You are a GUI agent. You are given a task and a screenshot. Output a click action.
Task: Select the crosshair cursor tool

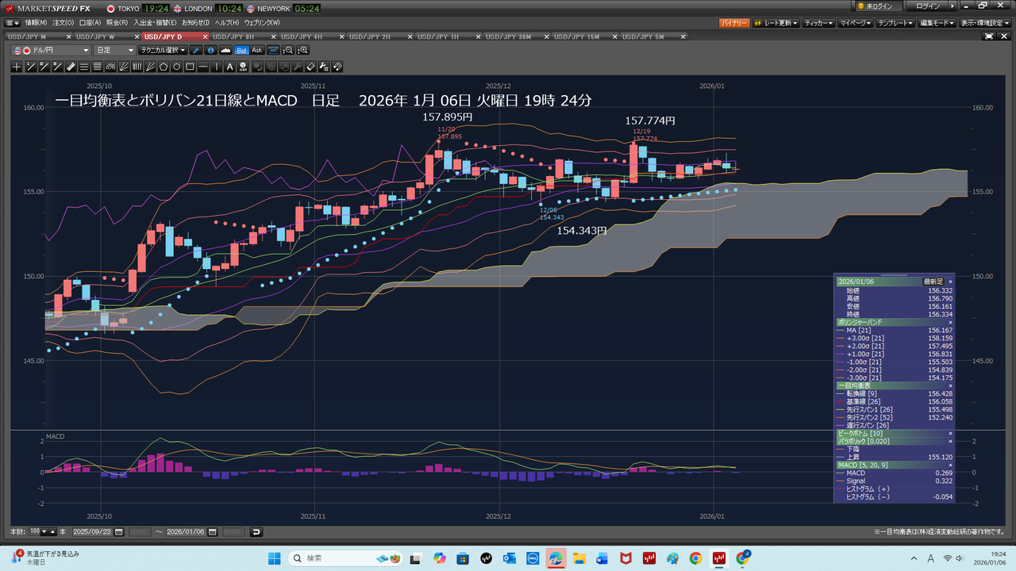pyautogui.click(x=16, y=67)
